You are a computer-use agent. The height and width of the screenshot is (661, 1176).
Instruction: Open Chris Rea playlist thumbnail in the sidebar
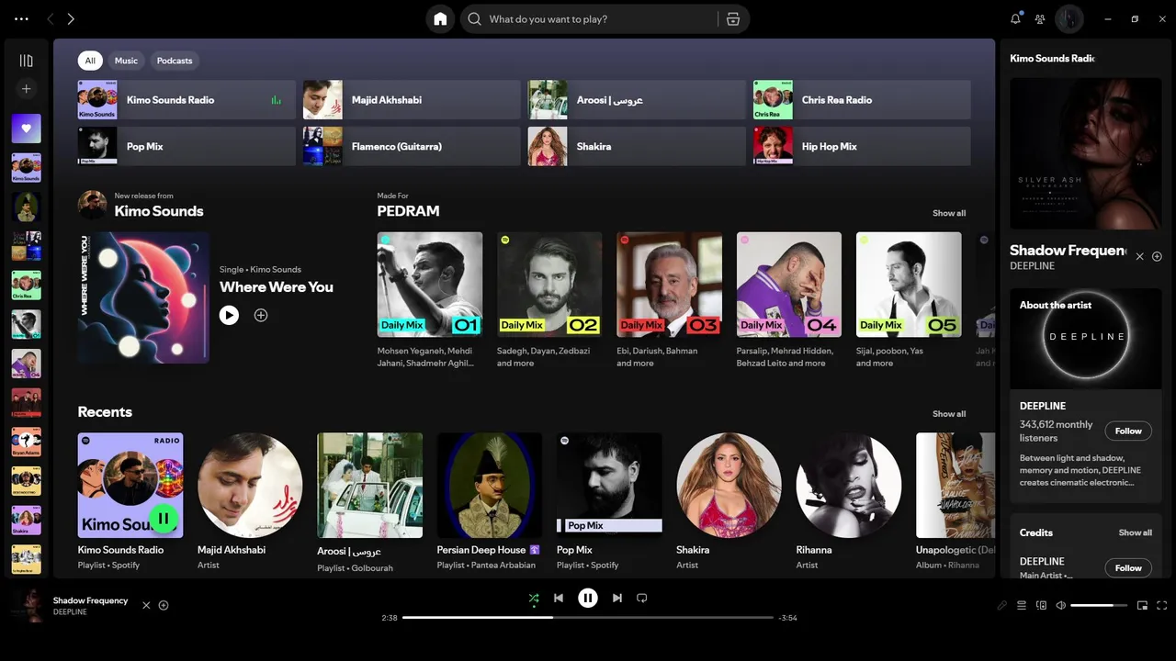26,286
